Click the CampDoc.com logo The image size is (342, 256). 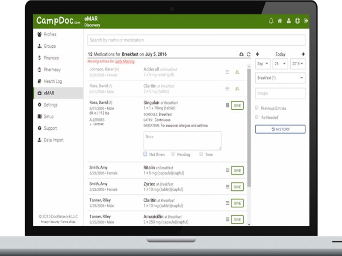(58, 21)
